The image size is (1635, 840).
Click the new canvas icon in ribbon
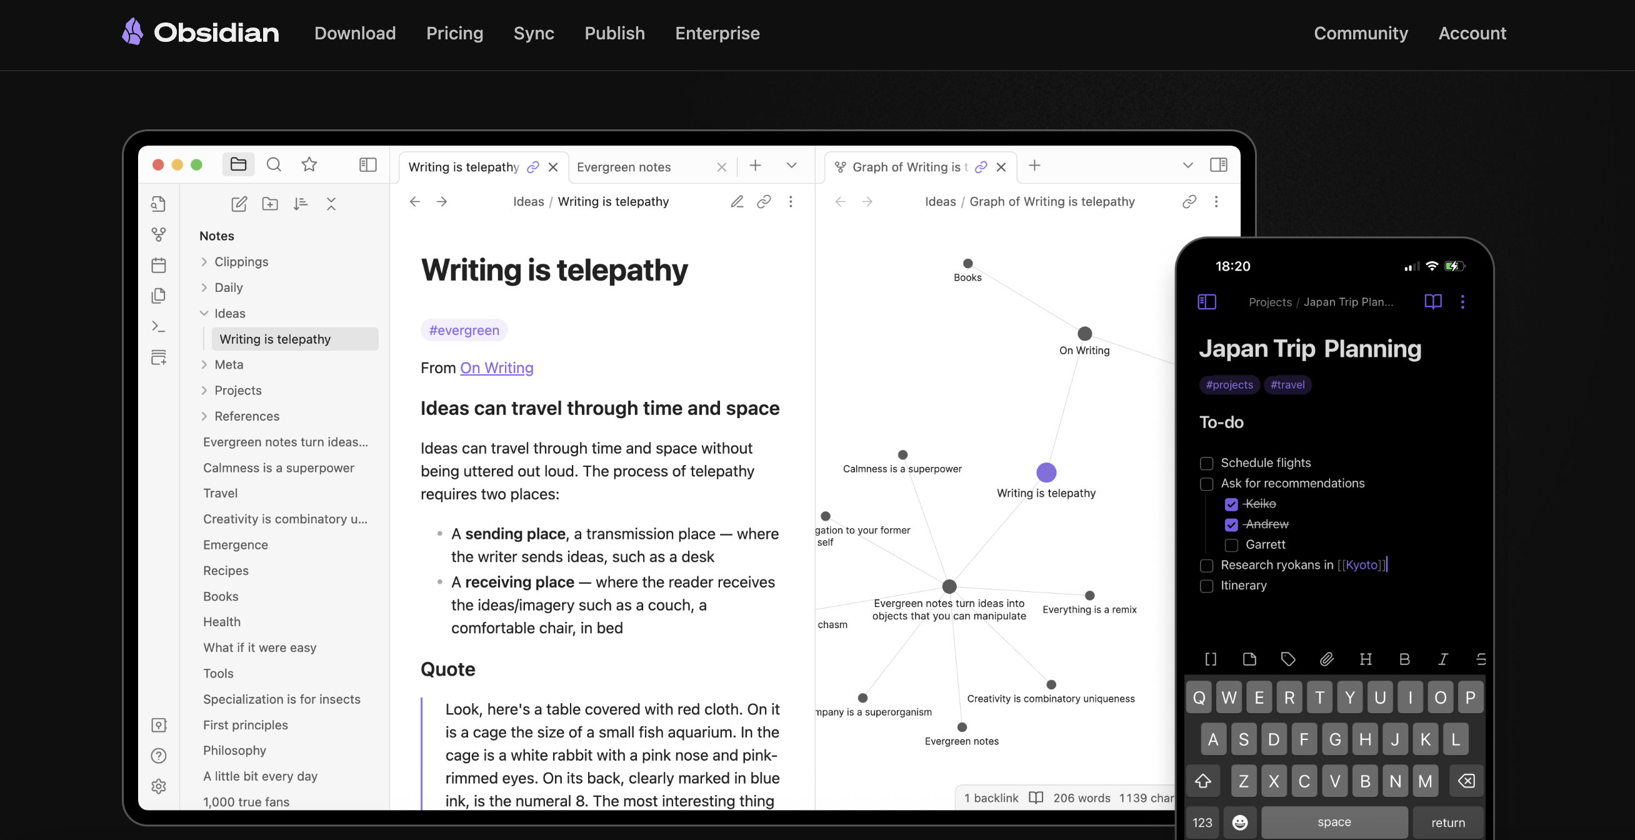159,357
